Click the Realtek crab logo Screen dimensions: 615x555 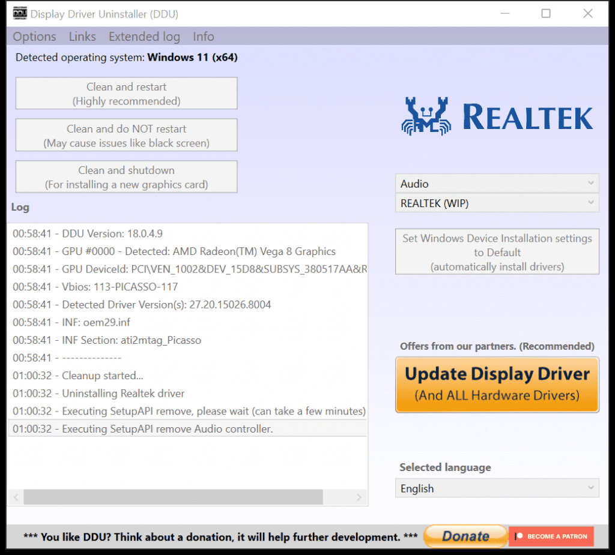(426, 116)
